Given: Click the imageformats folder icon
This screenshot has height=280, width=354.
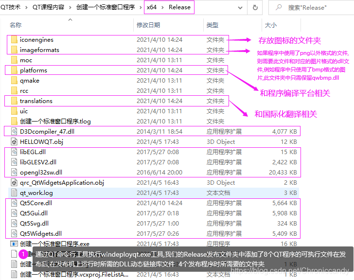Looking at the screenshot, I should tap(14, 50).
